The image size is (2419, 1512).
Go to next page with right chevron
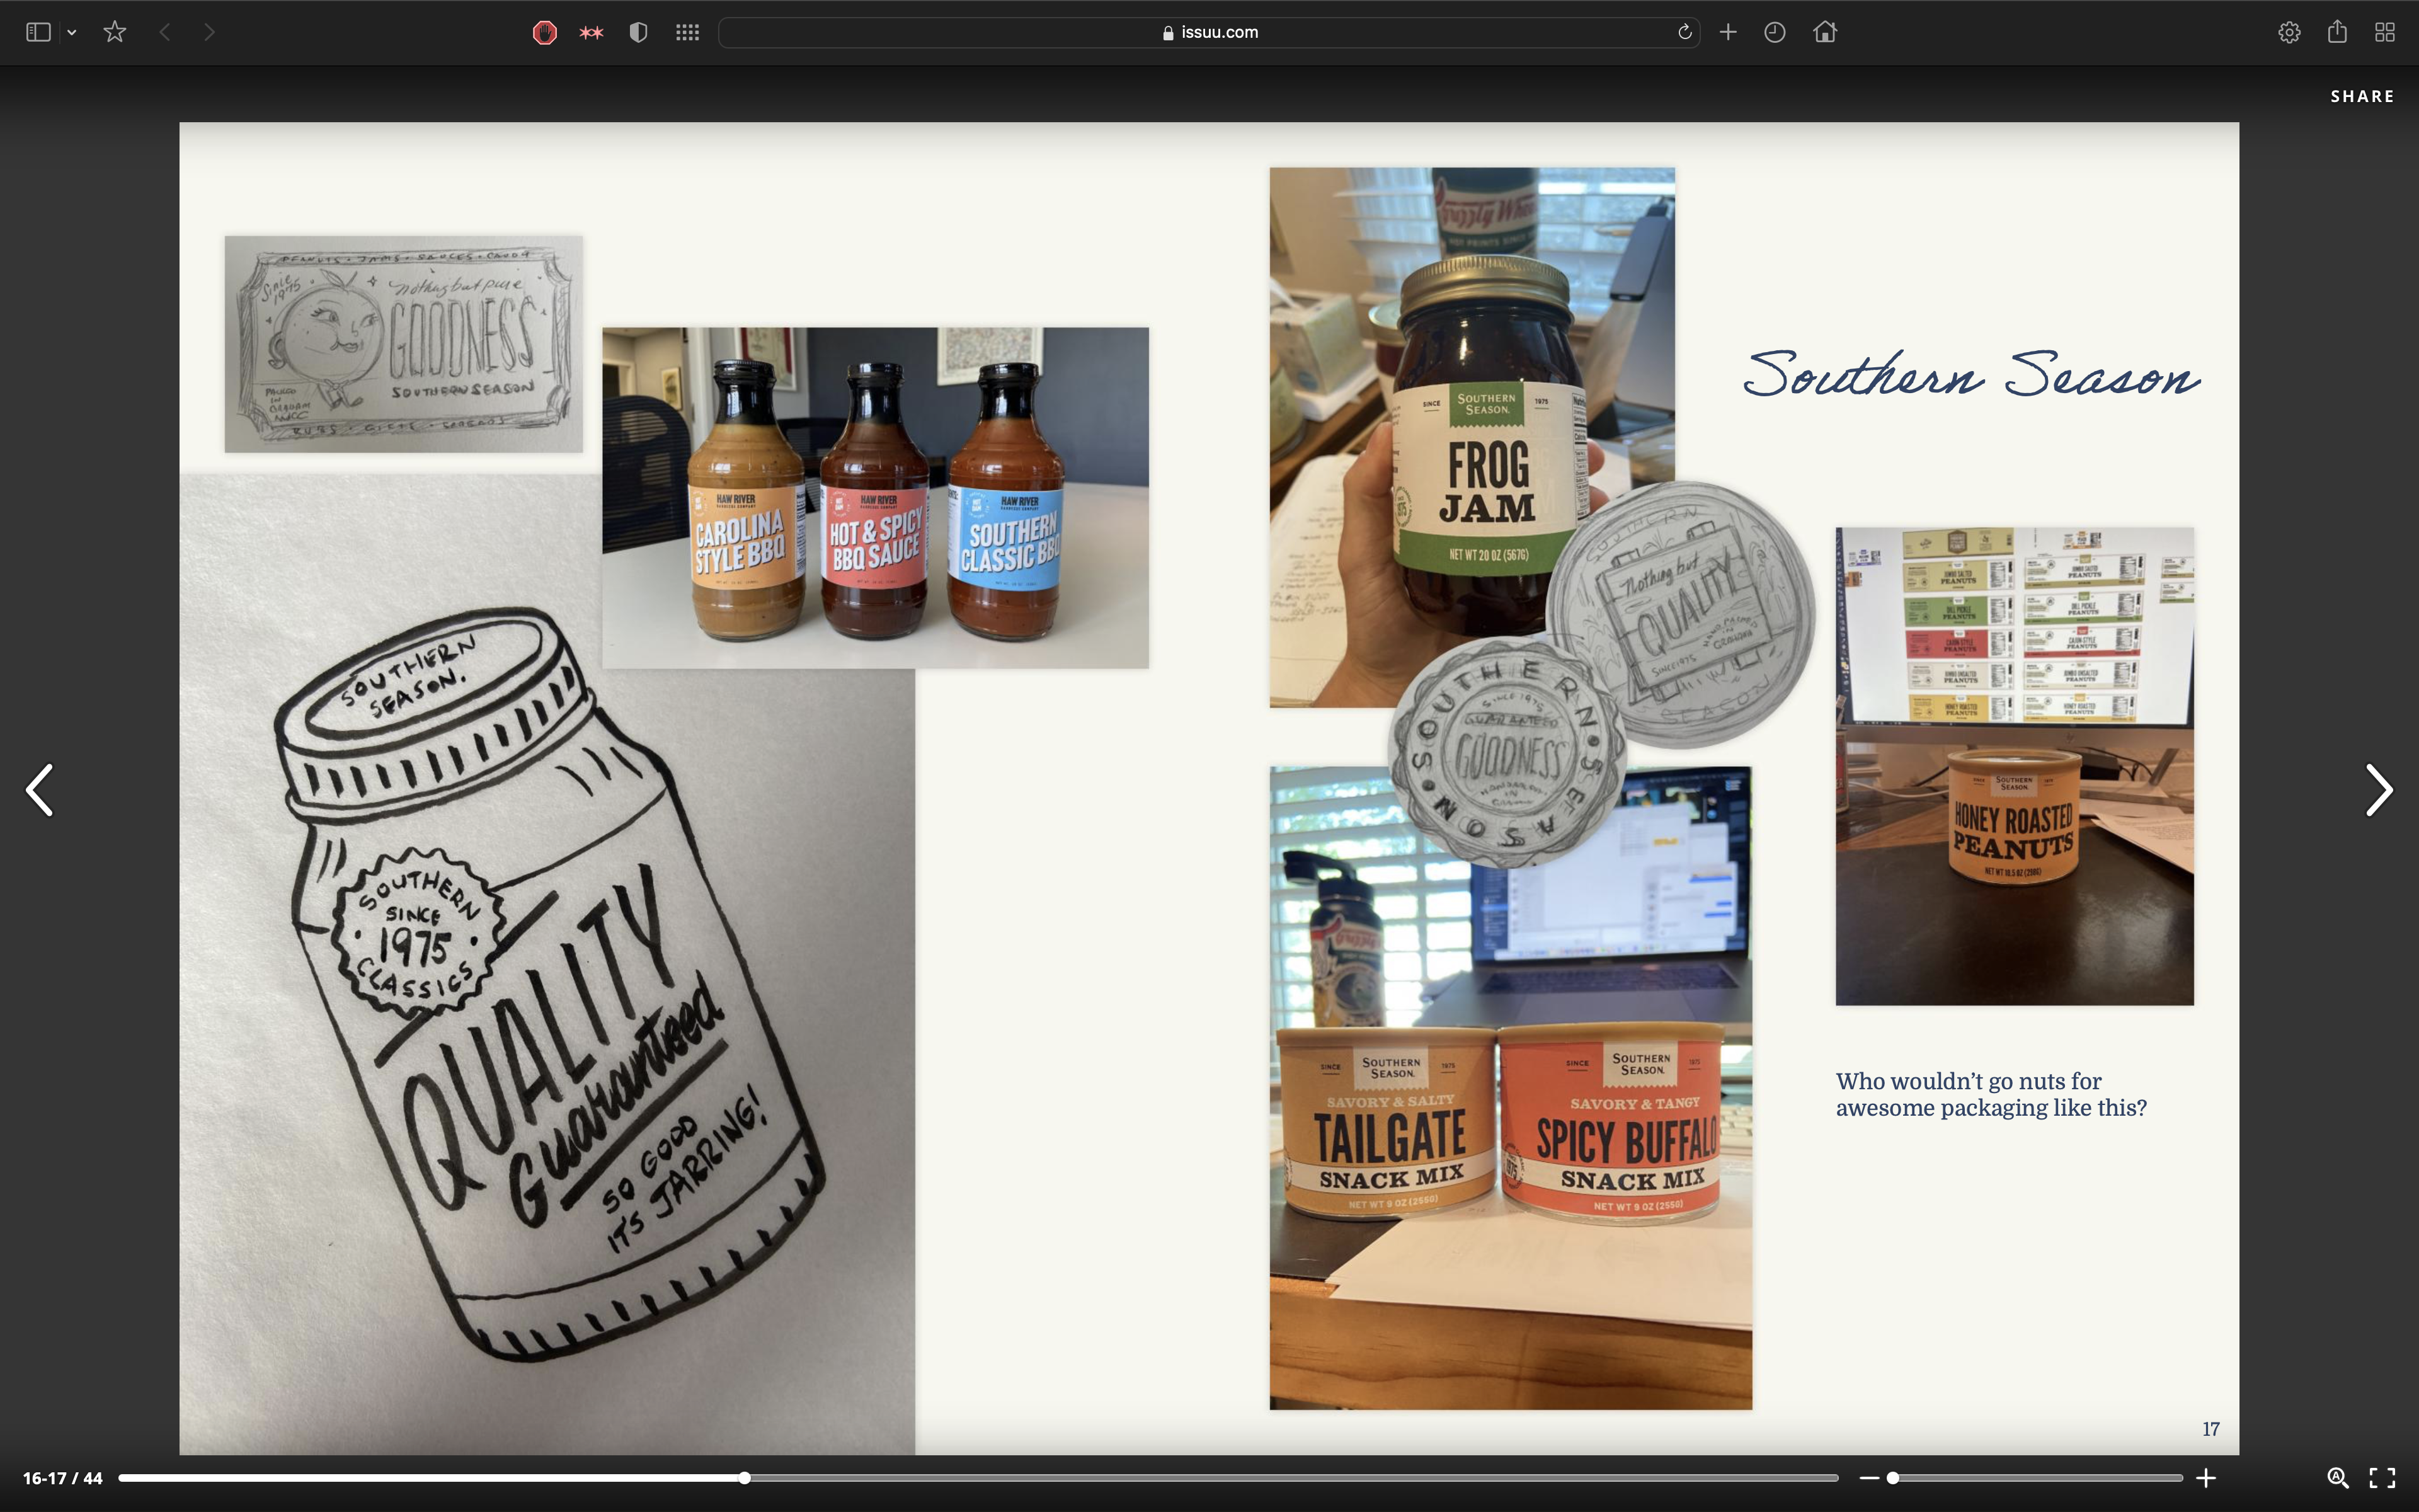point(2379,790)
